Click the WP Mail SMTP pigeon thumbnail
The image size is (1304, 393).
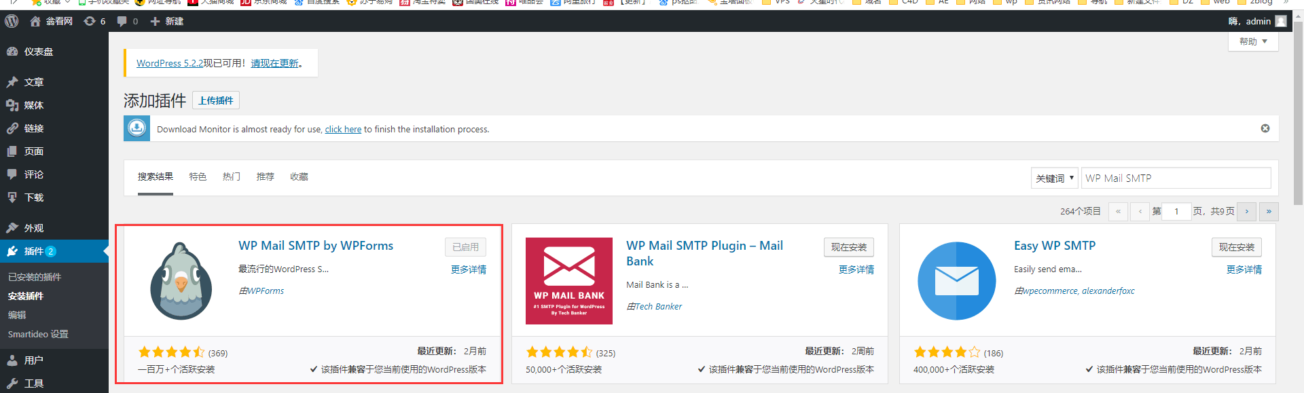(181, 281)
